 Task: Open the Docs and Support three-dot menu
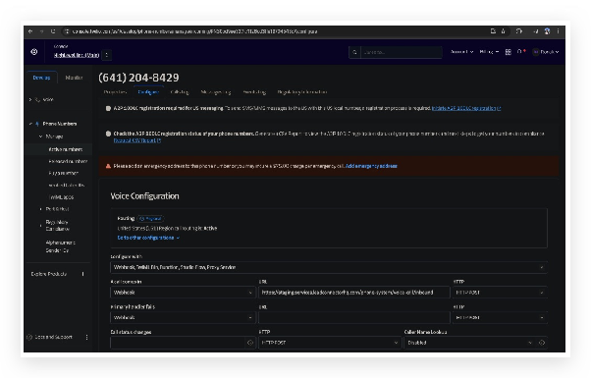pos(86,337)
